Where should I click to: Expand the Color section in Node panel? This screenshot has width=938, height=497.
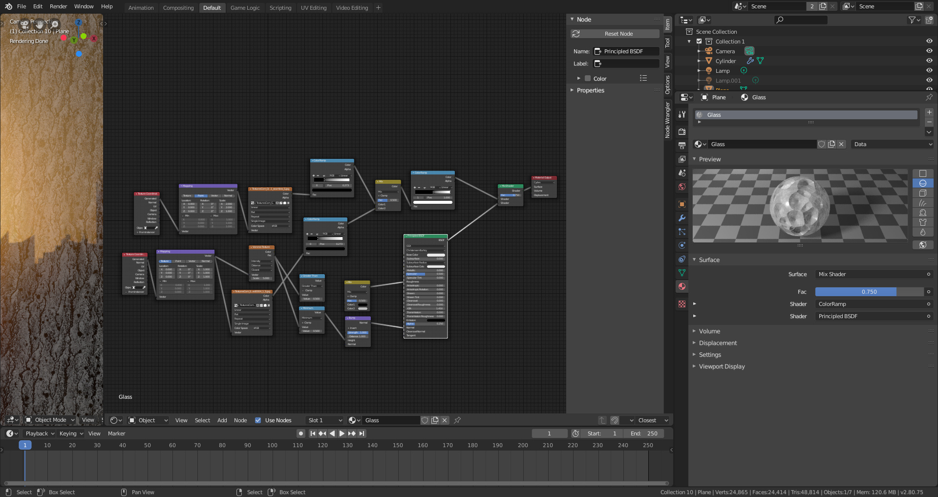(x=579, y=78)
